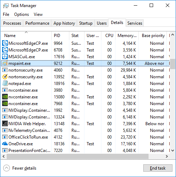The image size is (176, 177).
Task: Click PID value 18136
Action: pyautogui.click(x=59, y=144)
